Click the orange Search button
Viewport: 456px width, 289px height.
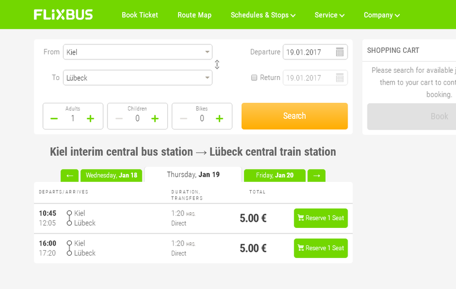coord(295,116)
